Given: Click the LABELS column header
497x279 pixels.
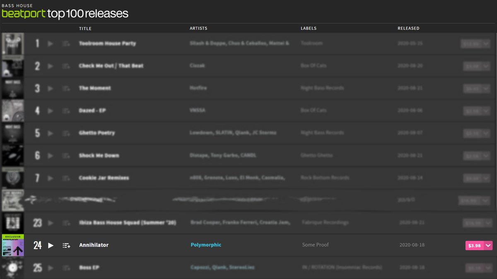Looking at the screenshot, I should [x=309, y=29].
